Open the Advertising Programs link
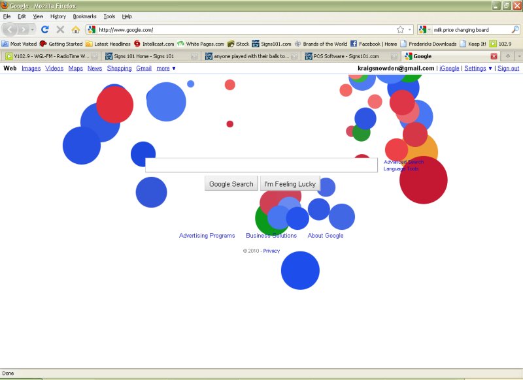This screenshot has height=380, width=523. (x=207, y=236)
